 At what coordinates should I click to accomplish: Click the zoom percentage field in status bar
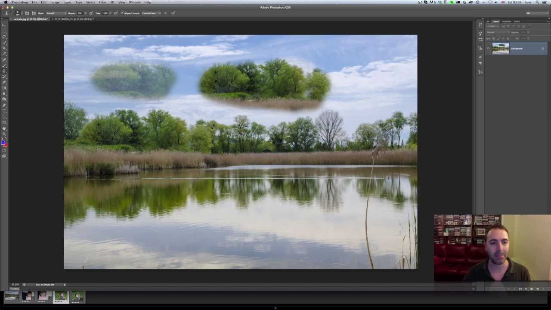[x=15, y=285]
